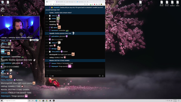Click username Zeecan in chat window
Viewport: 181px width, 102px height.
click(x=54, y=63)
